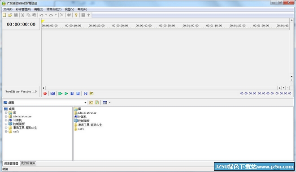This screenshot has width=296, height=172.
Task: Click the timeline vertical scroll up arrow
Action: pyautogui.click(x=292, y=20)
